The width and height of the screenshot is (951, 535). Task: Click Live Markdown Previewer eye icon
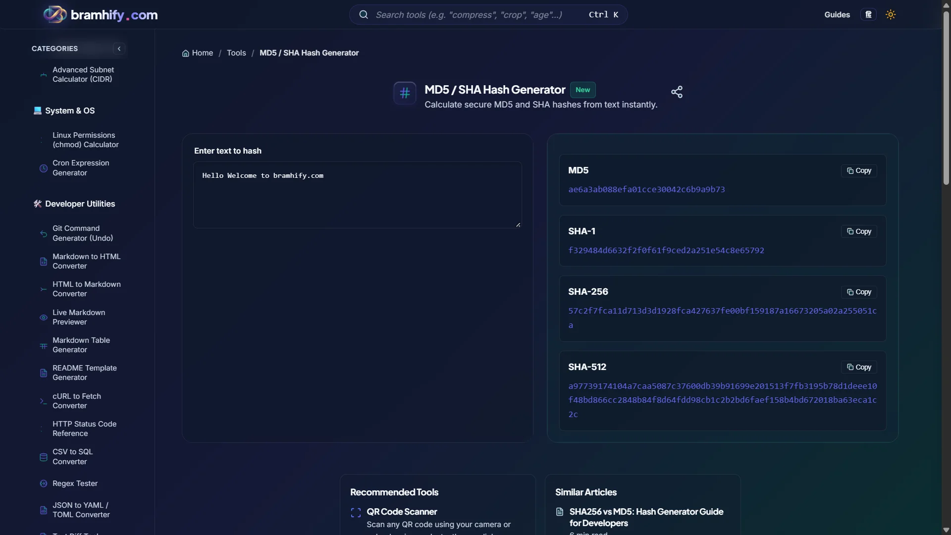pos(44,318)
